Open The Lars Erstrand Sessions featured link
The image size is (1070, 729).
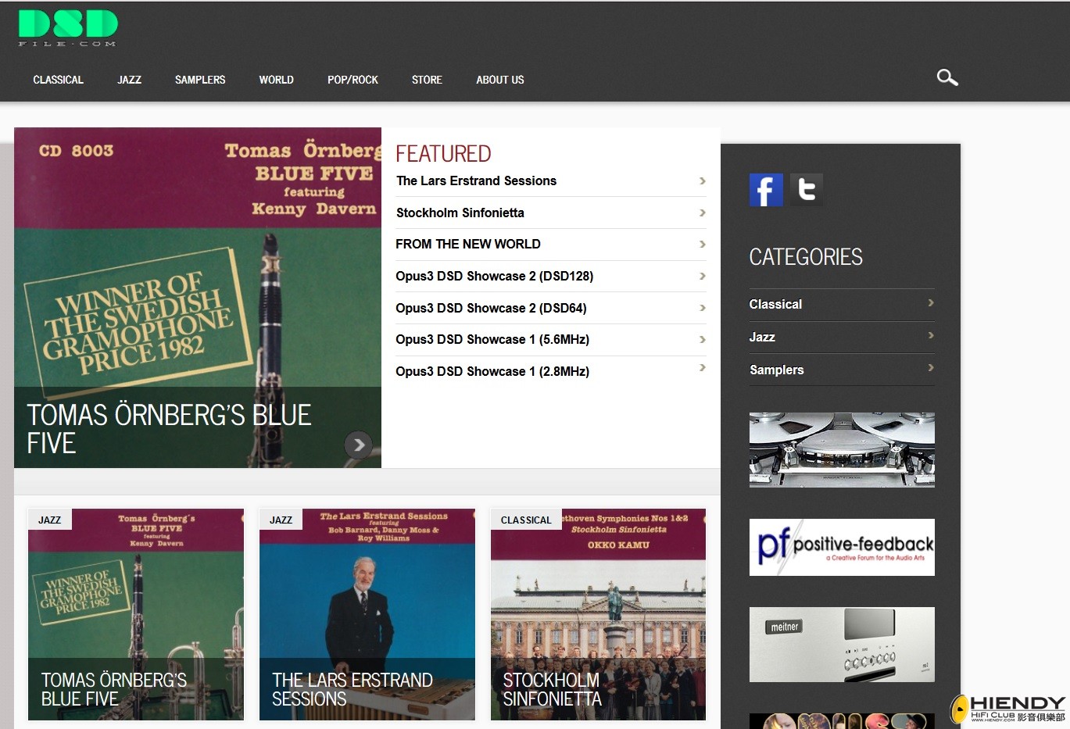coord(476,180)
